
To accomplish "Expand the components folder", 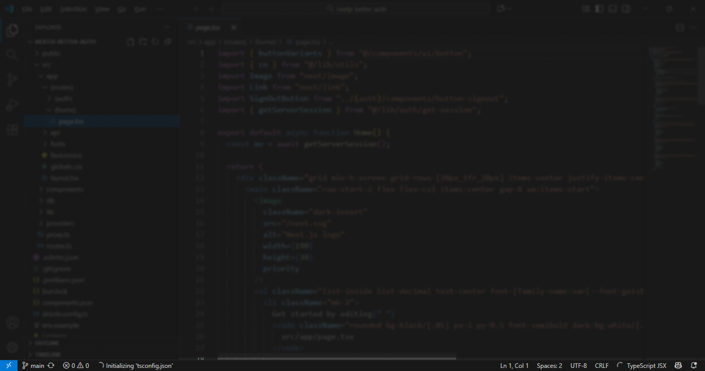I will [x=64, y=189].
